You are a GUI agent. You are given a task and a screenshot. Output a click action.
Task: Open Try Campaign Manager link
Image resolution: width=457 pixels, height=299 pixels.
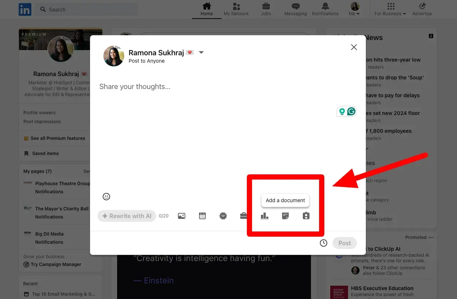[52, 264]
